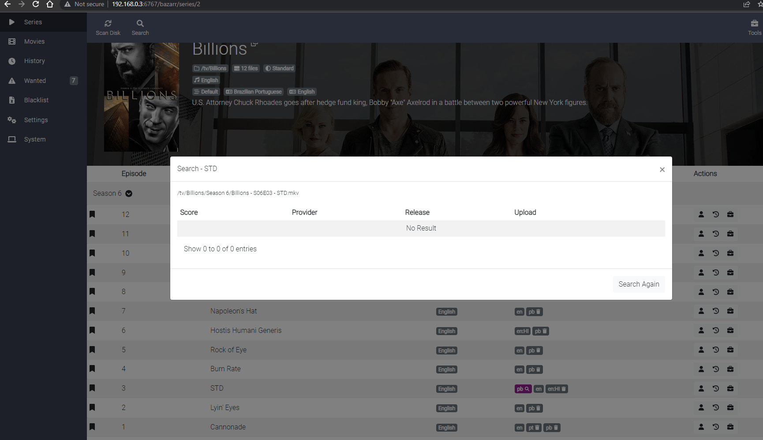Open history for episode 10

click(716, 253)
